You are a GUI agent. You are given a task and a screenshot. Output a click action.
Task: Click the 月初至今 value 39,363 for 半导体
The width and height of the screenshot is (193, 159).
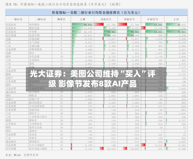tap(112, 32)
